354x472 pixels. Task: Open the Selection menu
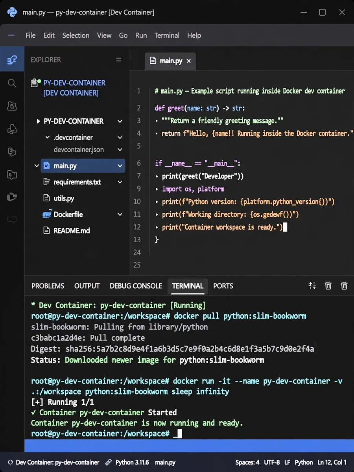76,35
